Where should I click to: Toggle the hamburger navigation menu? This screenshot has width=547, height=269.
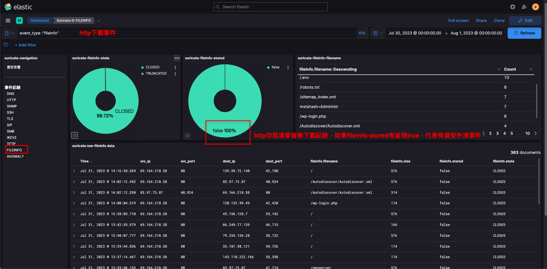pos(8,21)
